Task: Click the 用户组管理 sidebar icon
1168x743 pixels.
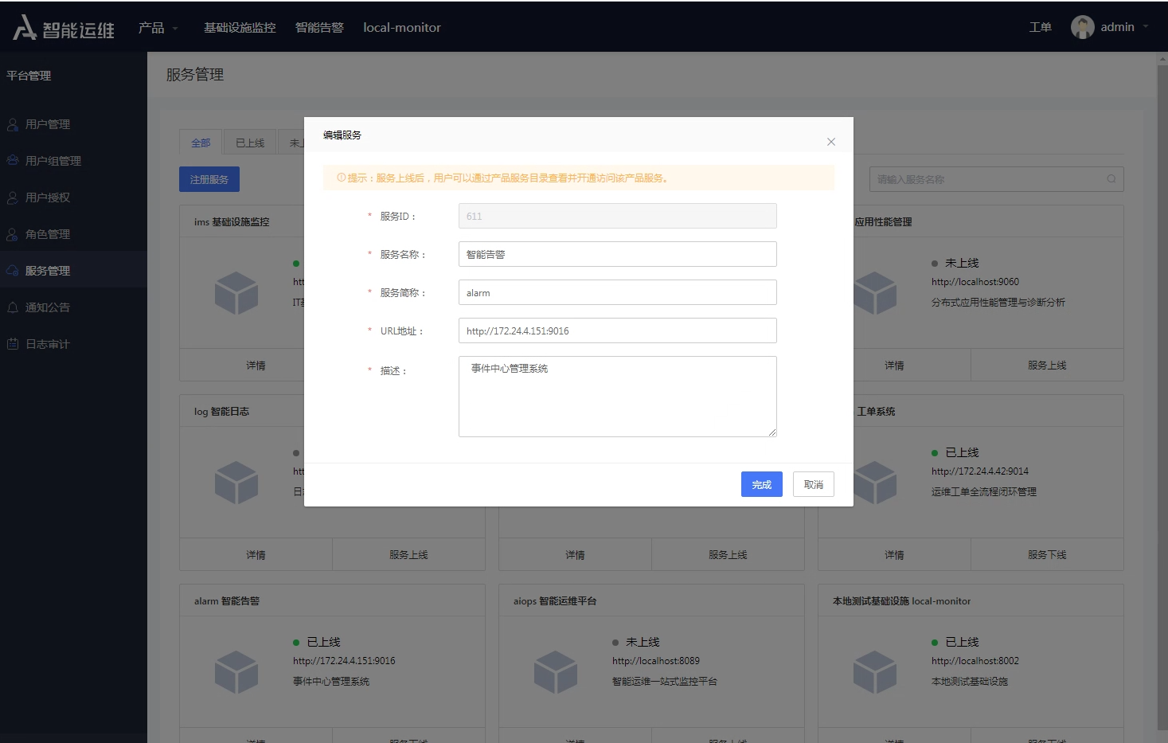Action: 13,161
